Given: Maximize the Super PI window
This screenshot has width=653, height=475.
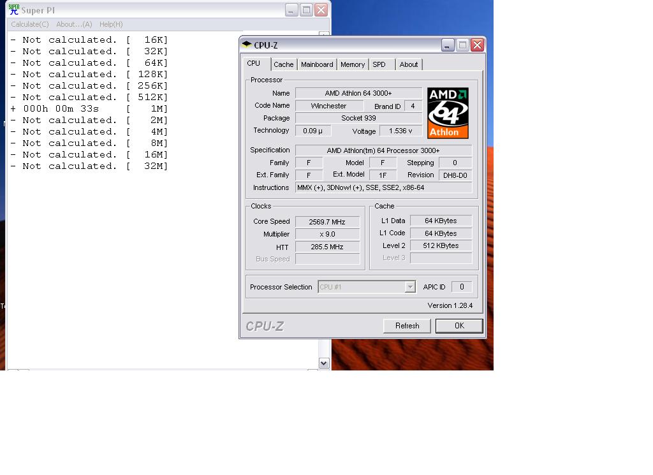Looking at the screenshot, I should click(x=306, y=10).
